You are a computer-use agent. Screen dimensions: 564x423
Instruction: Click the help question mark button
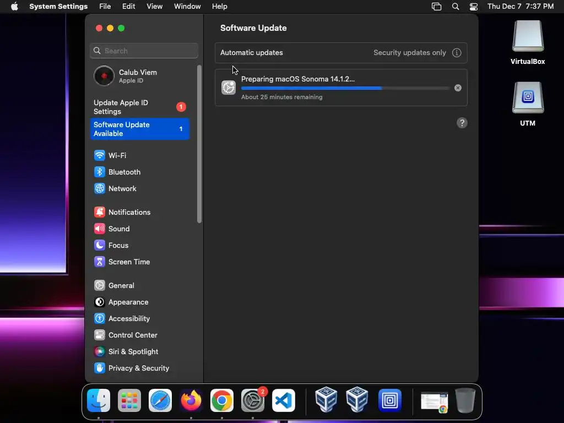(462, 123)
